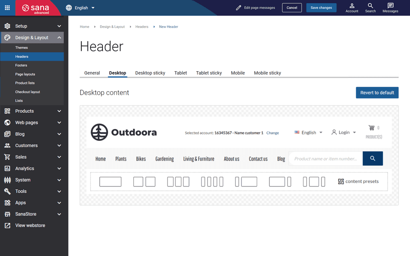410x256 pixels.
Task: Select the four columns layout
Action: click(x=212, y=182)
